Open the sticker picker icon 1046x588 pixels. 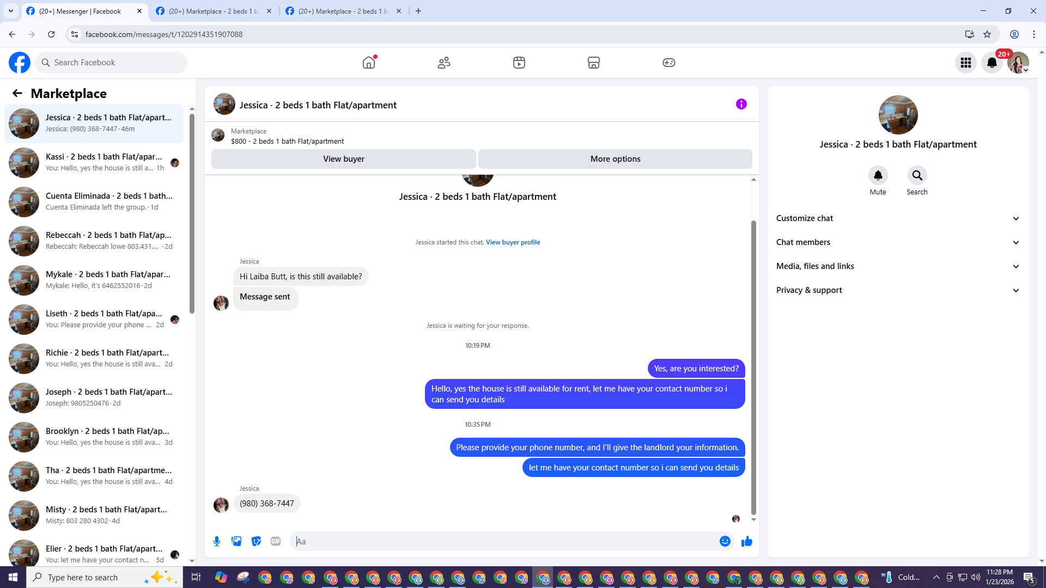coord(256,541)
